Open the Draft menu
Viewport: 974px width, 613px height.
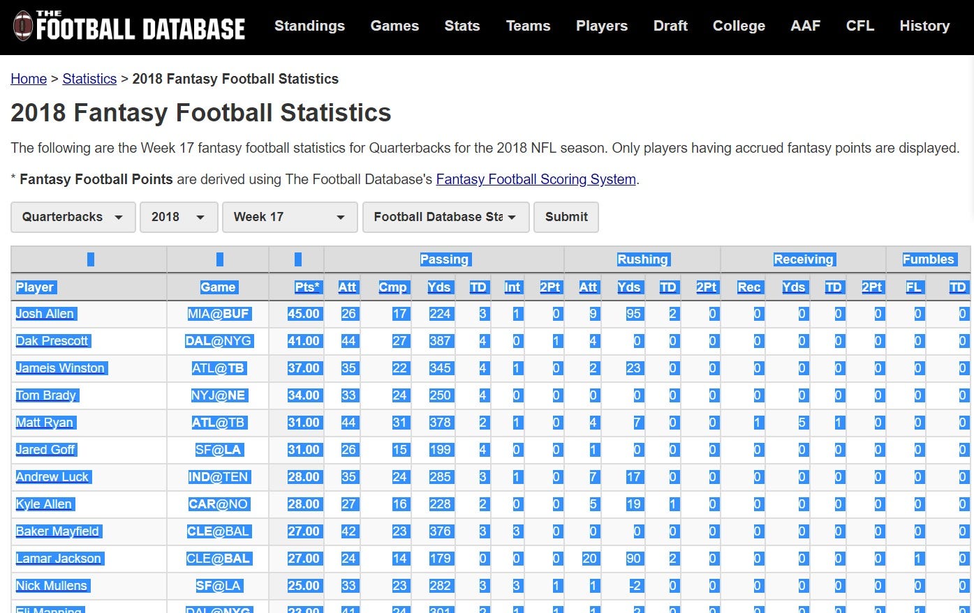670,26
